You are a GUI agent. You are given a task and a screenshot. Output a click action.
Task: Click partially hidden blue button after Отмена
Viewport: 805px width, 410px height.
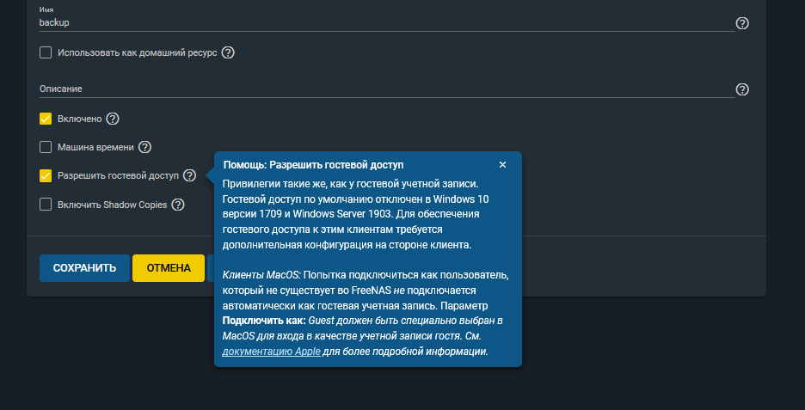pyautogui.click(x=211, y=268)
